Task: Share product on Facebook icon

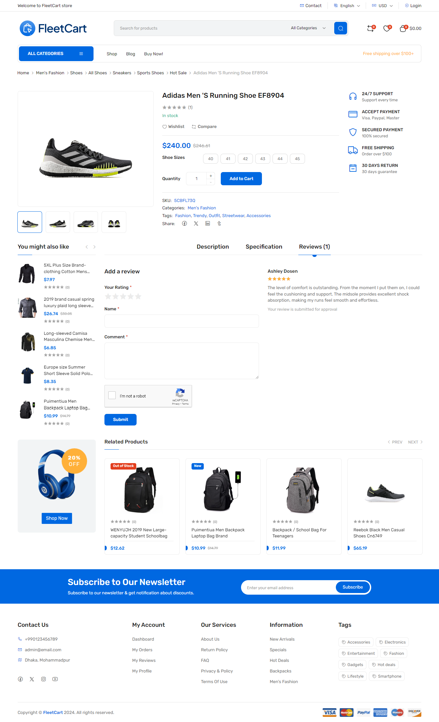Action: [x=184, y=224]
